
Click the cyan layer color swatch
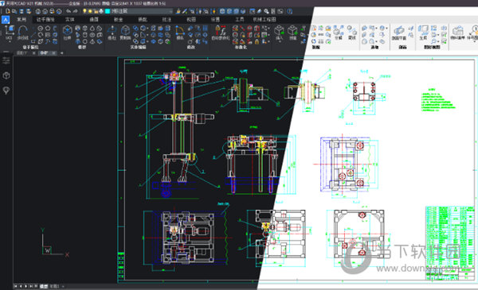(108, 11)
